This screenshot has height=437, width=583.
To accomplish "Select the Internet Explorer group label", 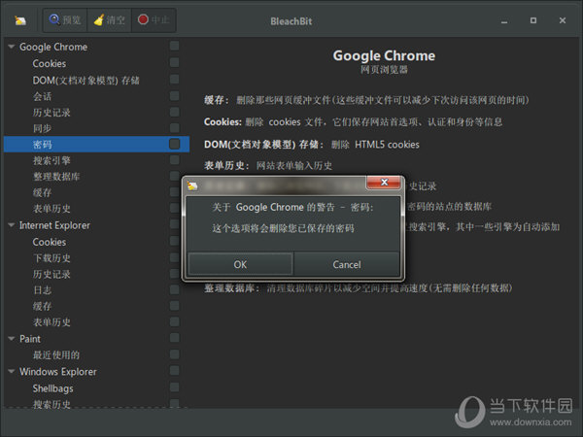I will click(x=54, y=225).
